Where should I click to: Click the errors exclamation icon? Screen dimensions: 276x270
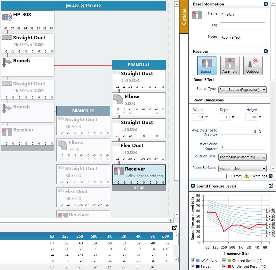click(x=226, y=176)
